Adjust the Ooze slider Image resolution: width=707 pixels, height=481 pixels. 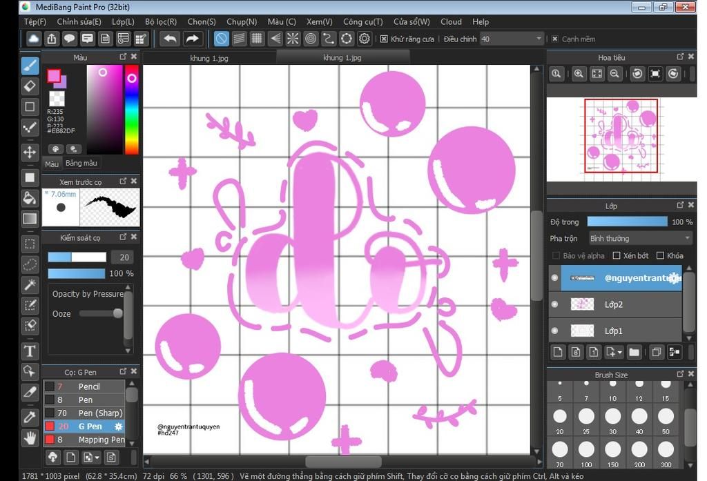117,313
